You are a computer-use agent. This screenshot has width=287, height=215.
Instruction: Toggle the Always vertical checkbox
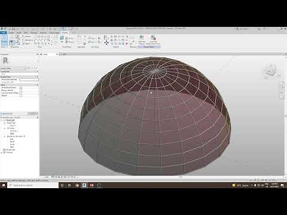click(21, 90)
